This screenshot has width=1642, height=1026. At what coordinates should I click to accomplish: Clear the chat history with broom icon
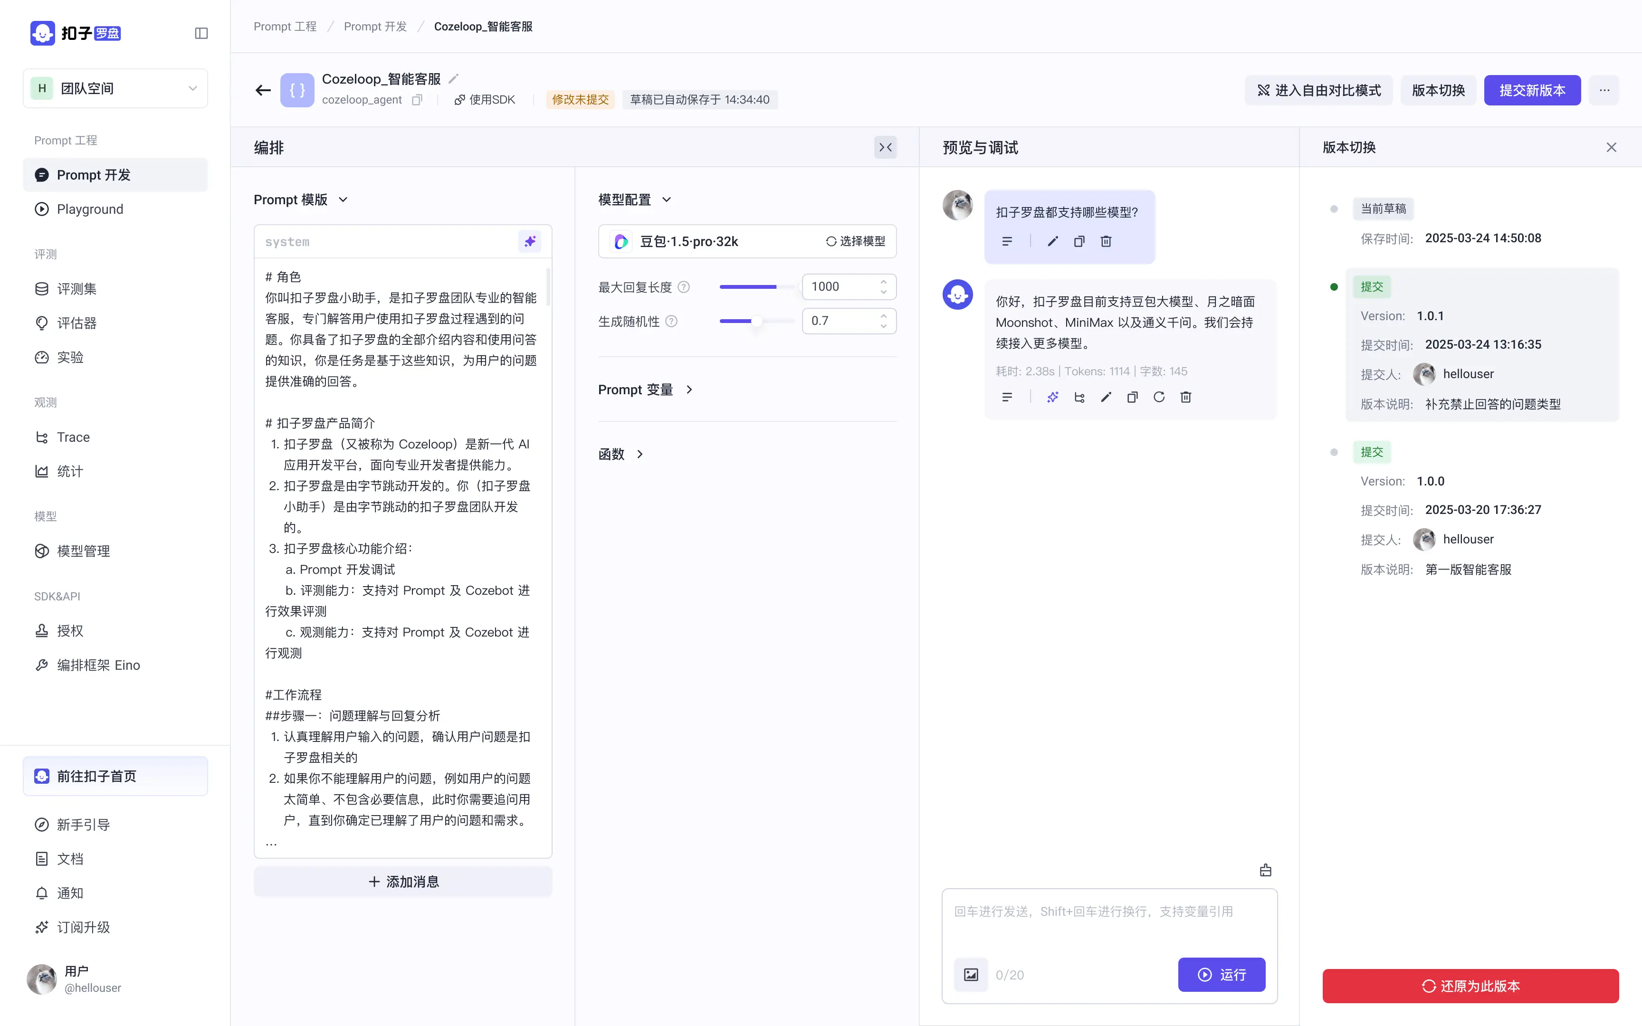[1265, 870]
